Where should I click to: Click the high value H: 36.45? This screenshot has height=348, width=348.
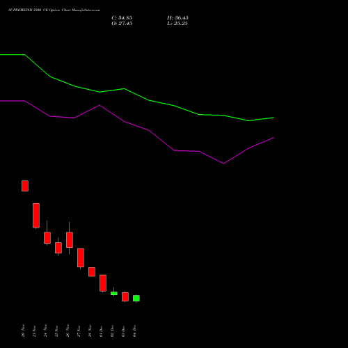[177, 18]
